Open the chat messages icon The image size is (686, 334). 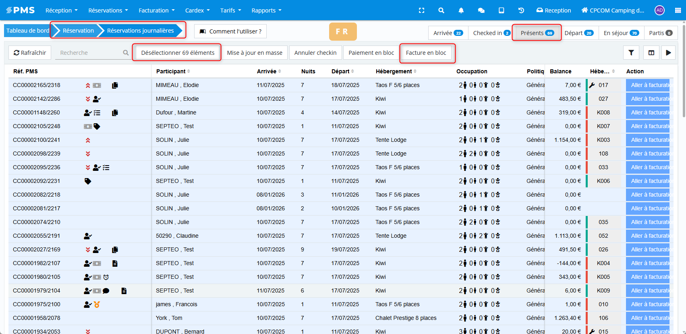pyautogui.click(x=481, y=10)
